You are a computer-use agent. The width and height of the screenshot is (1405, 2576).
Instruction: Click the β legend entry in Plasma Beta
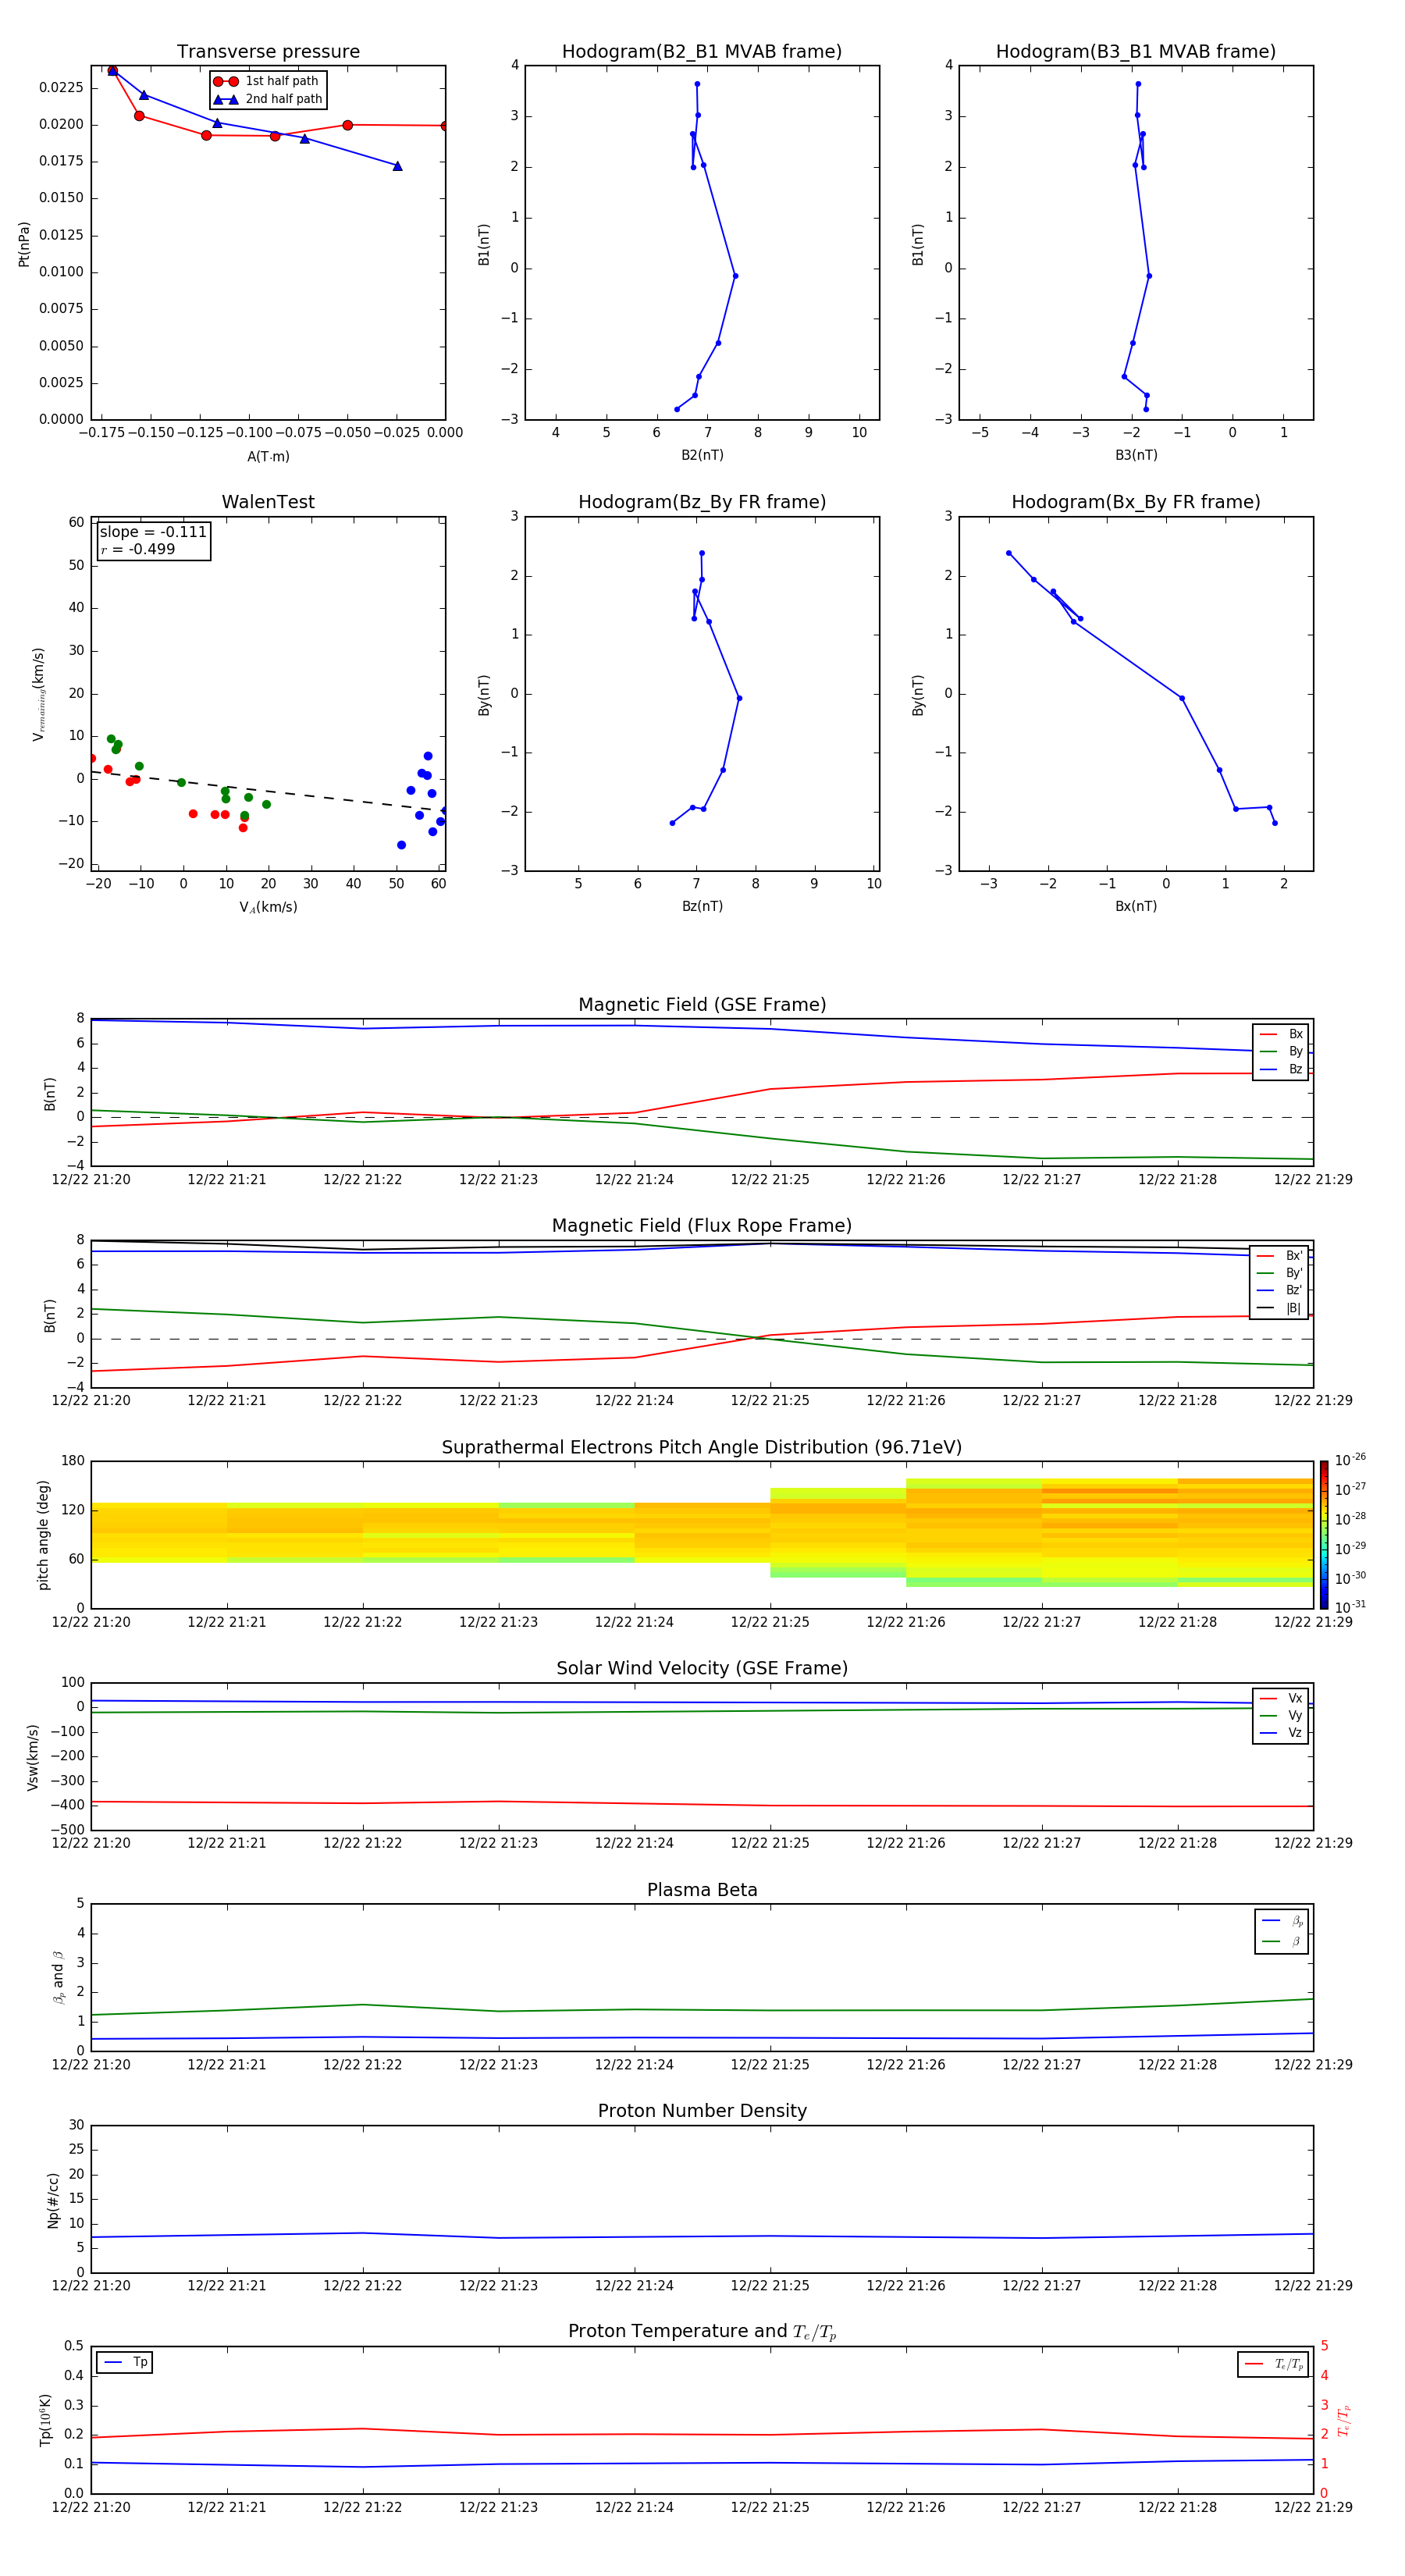[x=1282, y=1942]
